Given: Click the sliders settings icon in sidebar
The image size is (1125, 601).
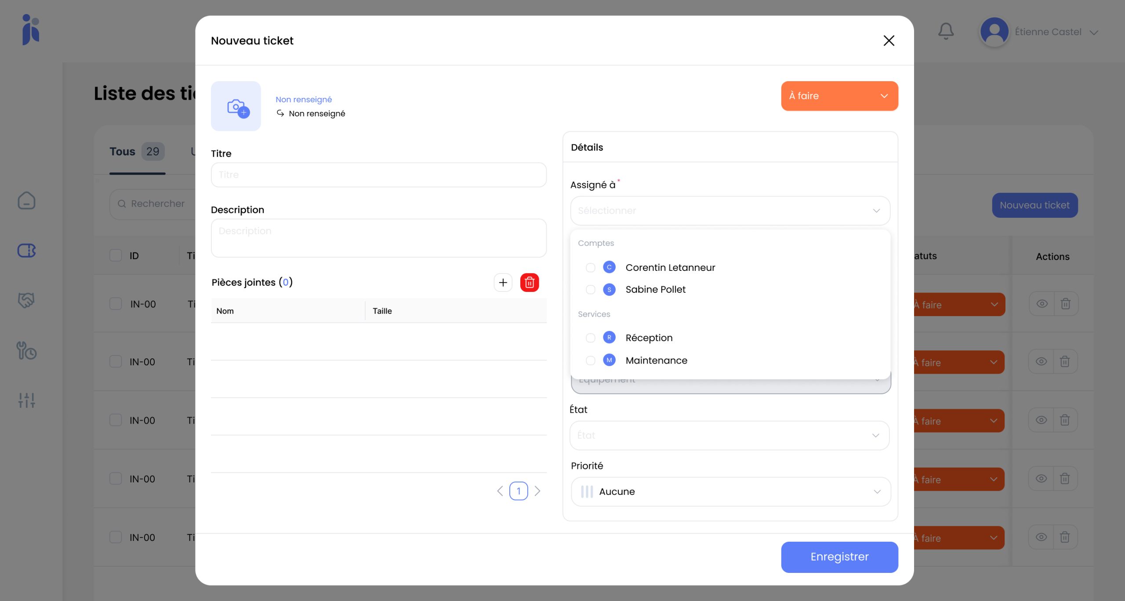Looking at the screenshot, I should pos(26,400).
